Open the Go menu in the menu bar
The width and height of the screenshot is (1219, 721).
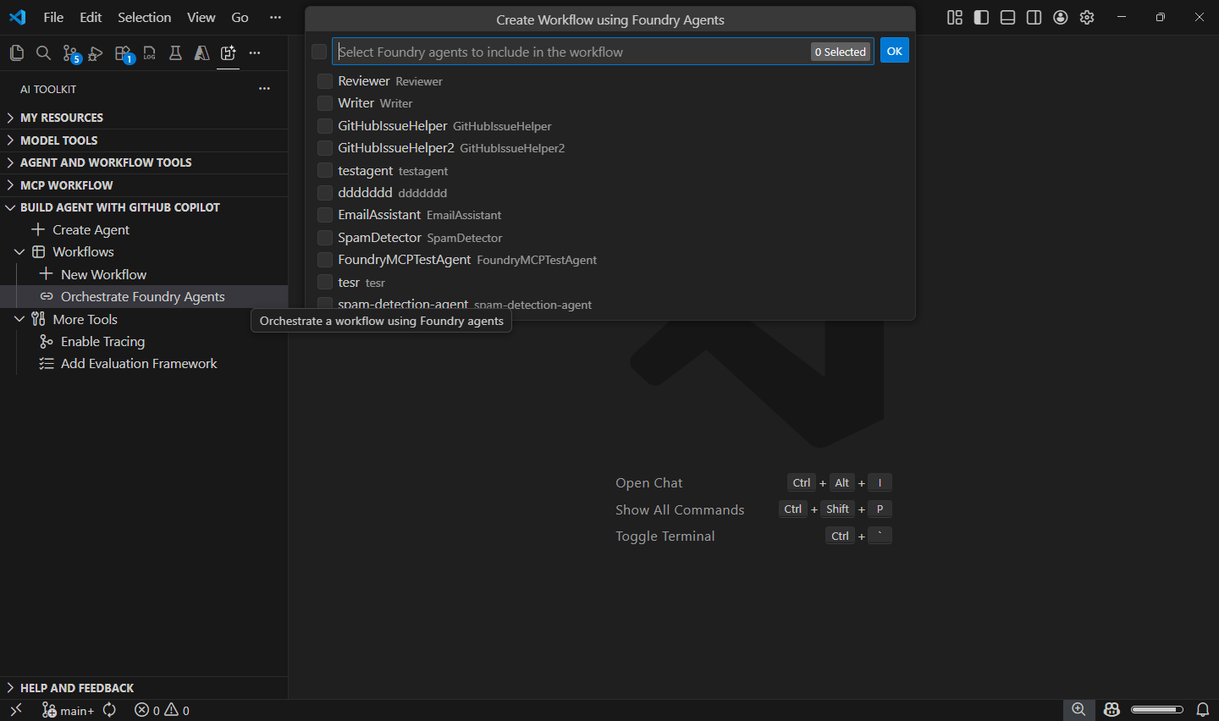pyautogui.click(x=240, y=17)
